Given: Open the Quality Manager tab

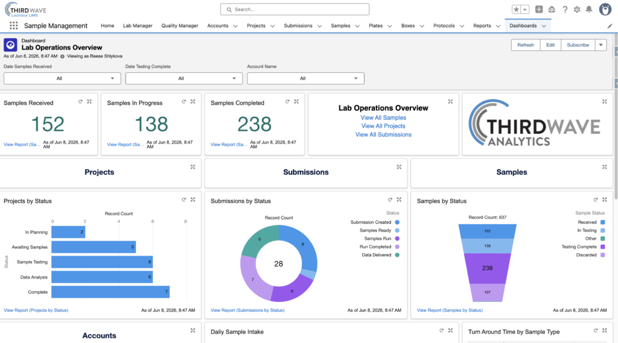Looking at the screenshot, I should point(180,25).
